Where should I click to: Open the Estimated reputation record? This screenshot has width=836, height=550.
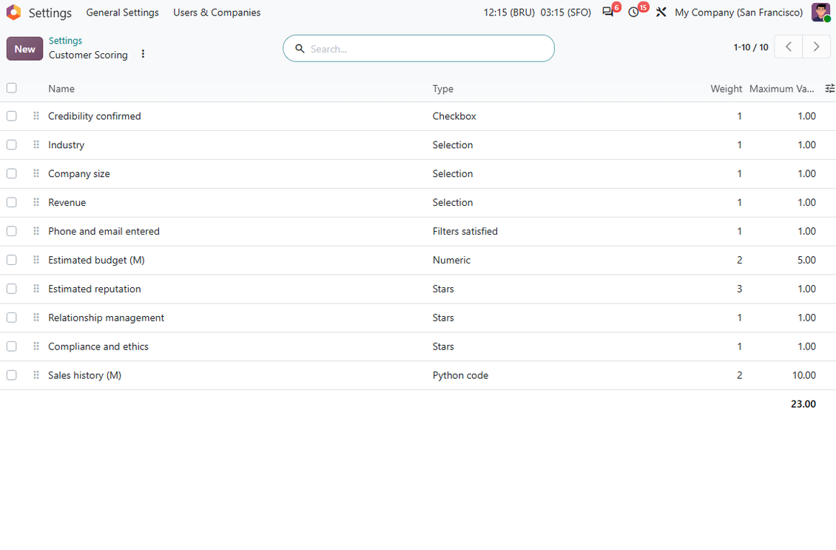[x=95, y=289]
